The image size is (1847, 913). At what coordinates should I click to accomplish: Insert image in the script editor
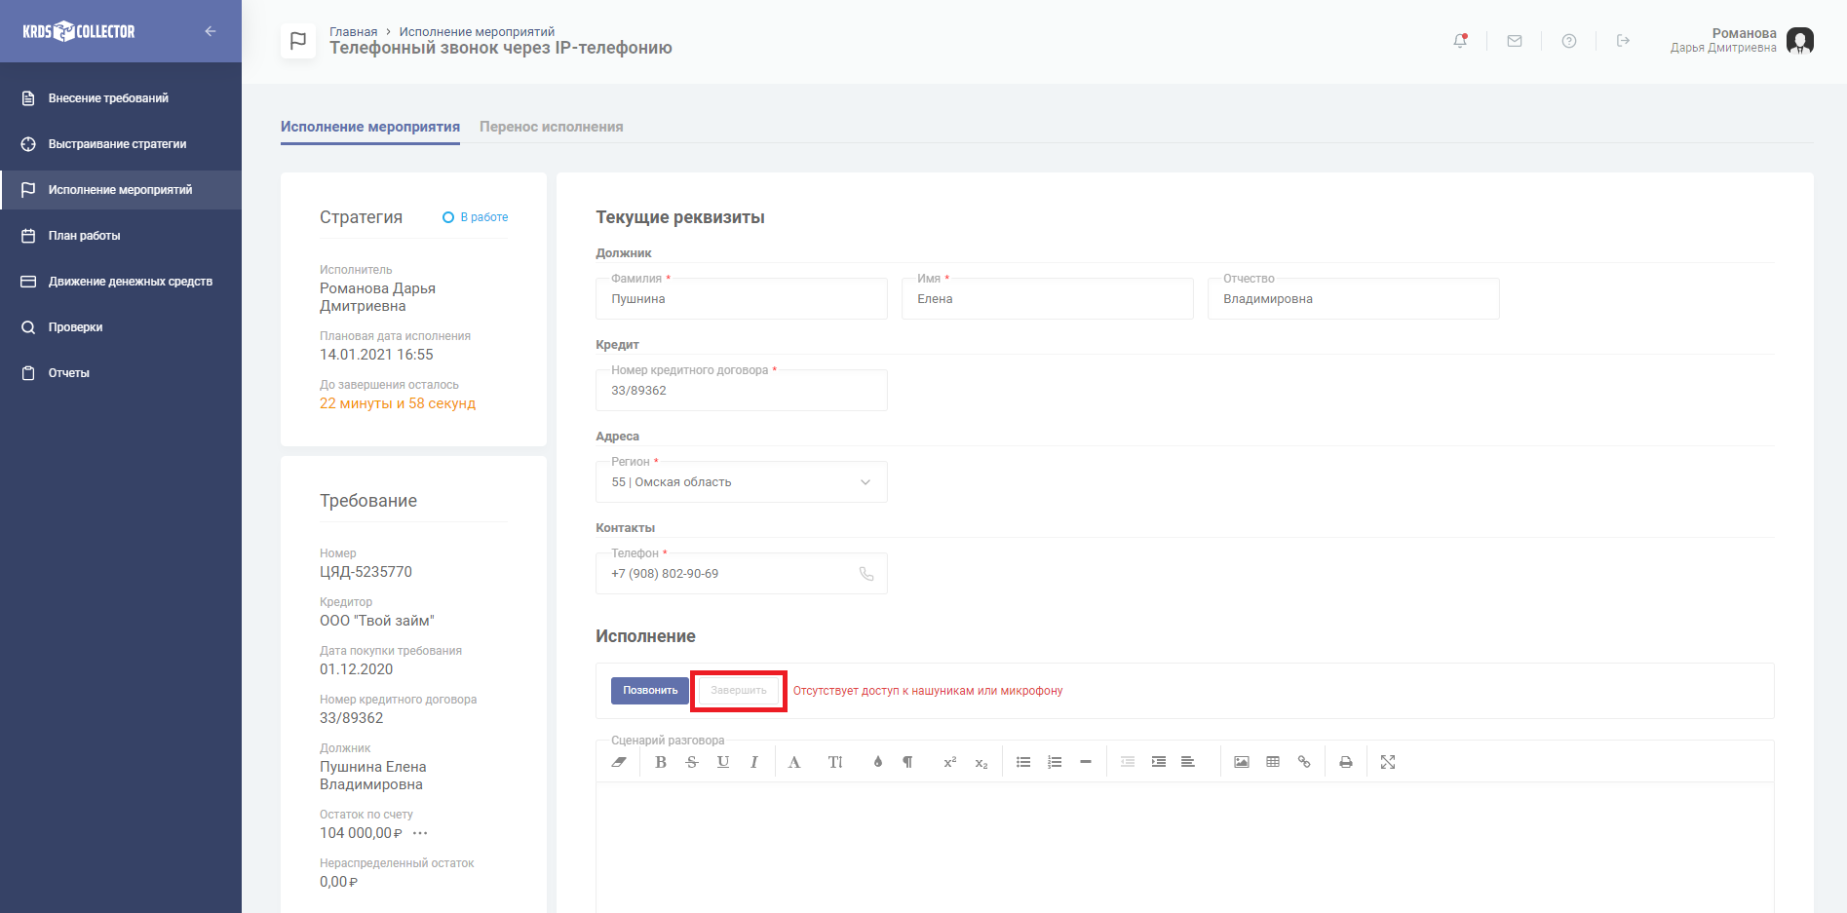click(1241, 762)
